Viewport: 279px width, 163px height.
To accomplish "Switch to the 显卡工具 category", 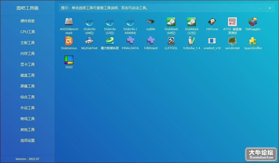I will click(28, 64).
